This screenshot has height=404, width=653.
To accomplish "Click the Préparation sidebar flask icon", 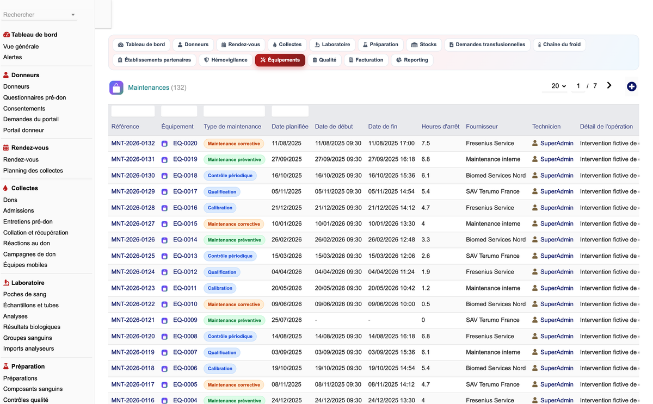I will click(6, 366).
